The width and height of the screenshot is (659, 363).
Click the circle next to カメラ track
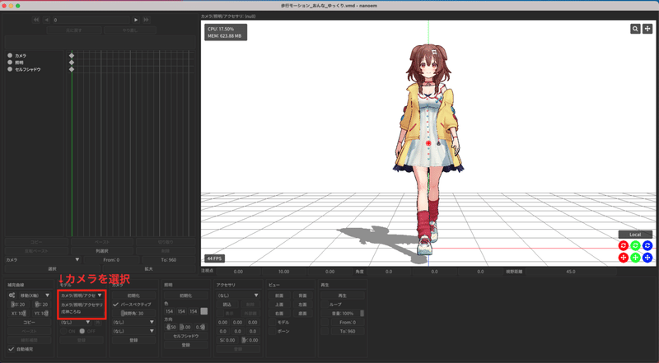click(x=10, y=55)
